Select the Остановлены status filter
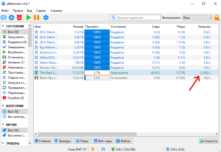221x152 pixels. tap(15, 57)
